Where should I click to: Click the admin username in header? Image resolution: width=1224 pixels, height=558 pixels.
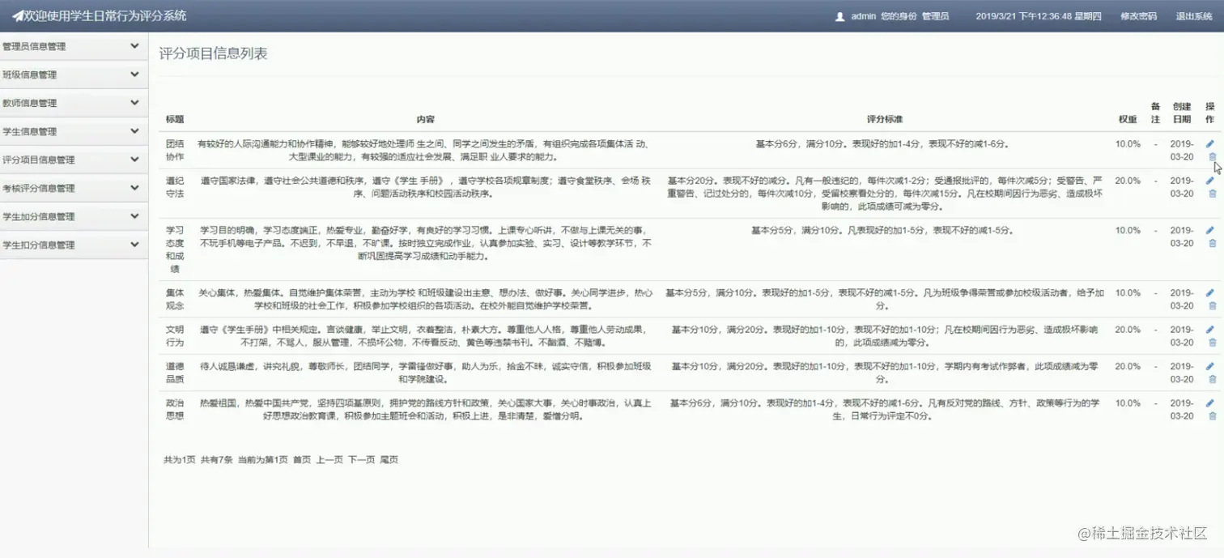[864, 16]
